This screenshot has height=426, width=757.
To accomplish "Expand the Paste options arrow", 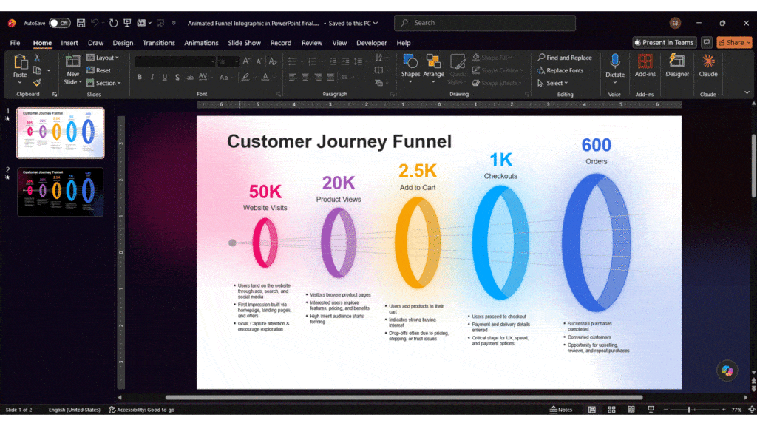I will pos(20,82).
